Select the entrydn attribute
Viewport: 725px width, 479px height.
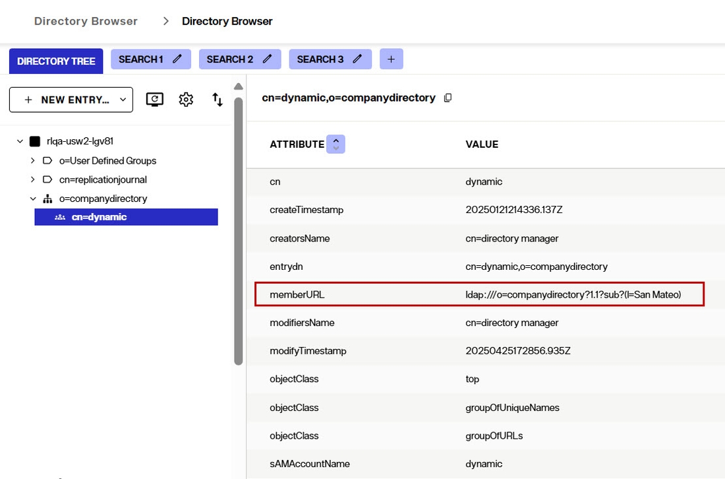(x=286, y=267)
